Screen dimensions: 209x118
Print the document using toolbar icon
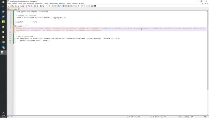pyautogui.click(x=23, y=6)
